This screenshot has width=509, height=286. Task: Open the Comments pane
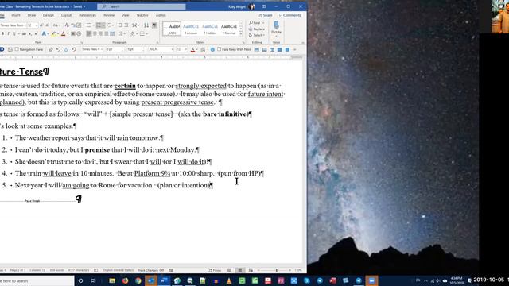(289, 15)
